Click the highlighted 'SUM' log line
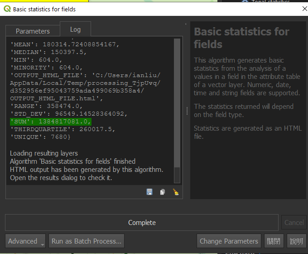The width and height of the screenshot is (308, 254). point(51,122)
